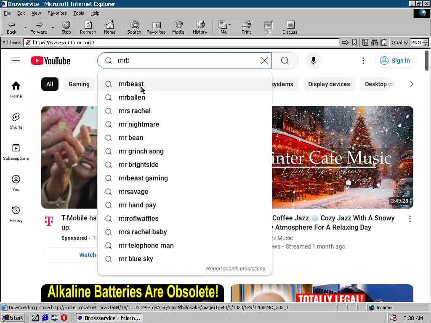The width and height of the screenshot is (431, 323).
Task: Clear the search box with the X
Action: point(264,61)
